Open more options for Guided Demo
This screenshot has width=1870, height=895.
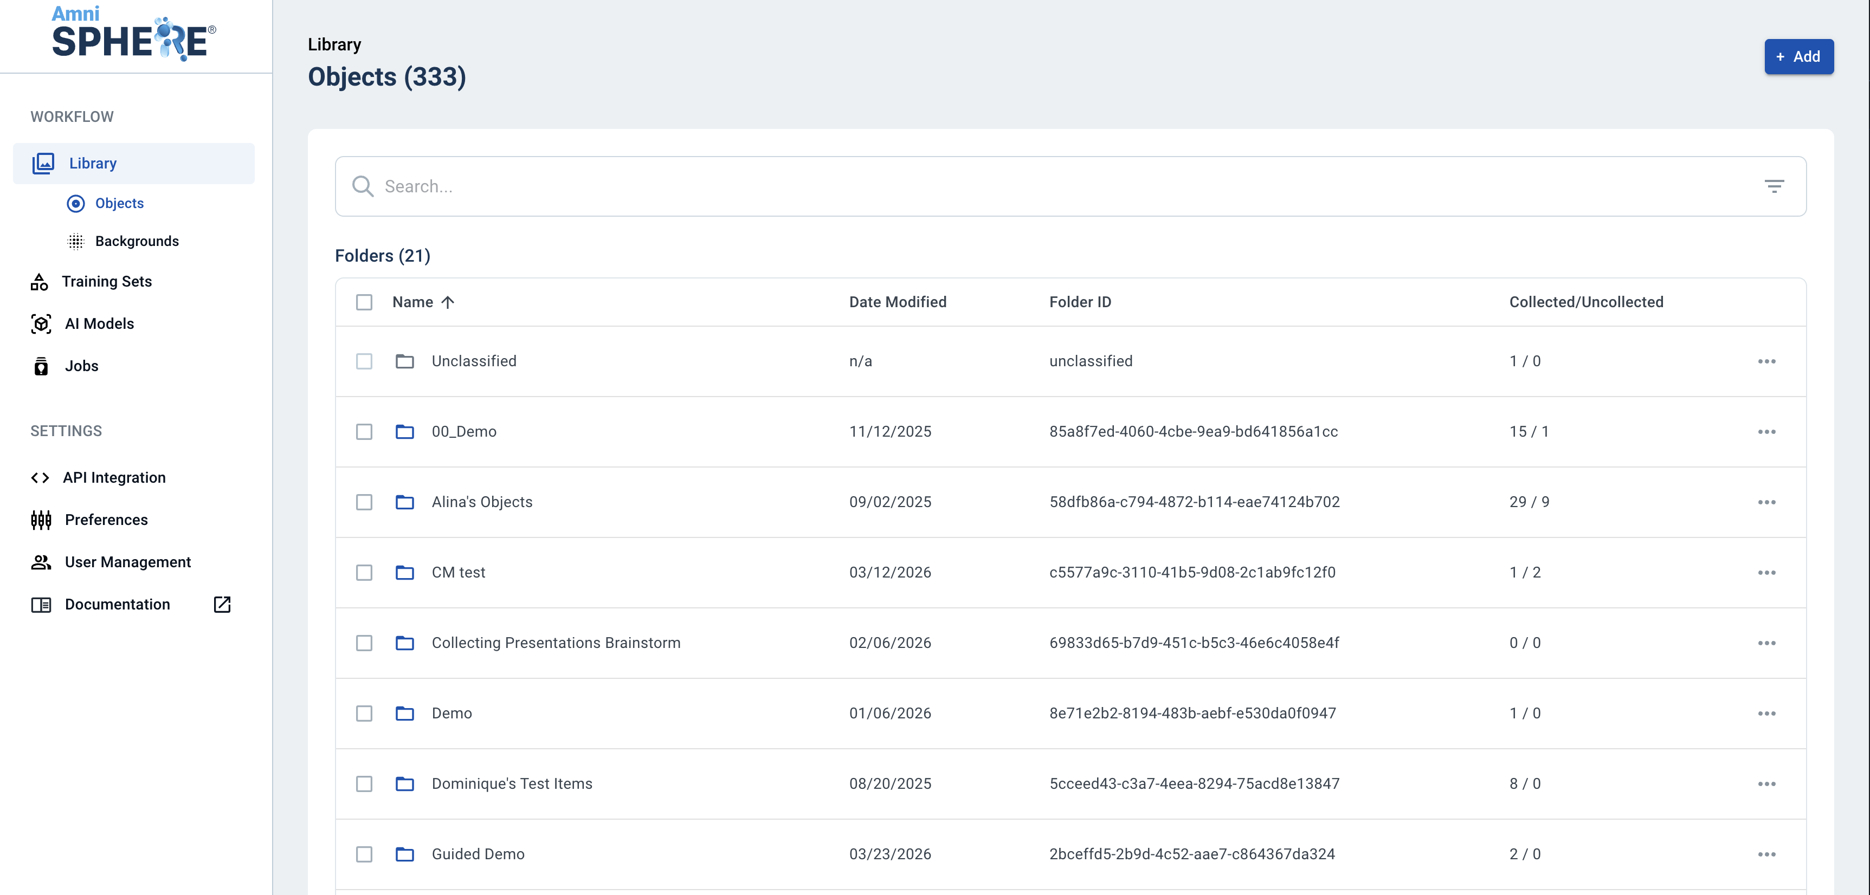pos(1766,854)
